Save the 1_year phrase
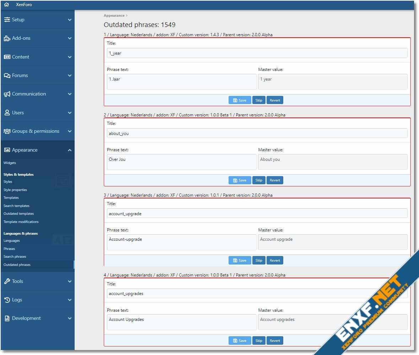419x355 pixels. 240,100
